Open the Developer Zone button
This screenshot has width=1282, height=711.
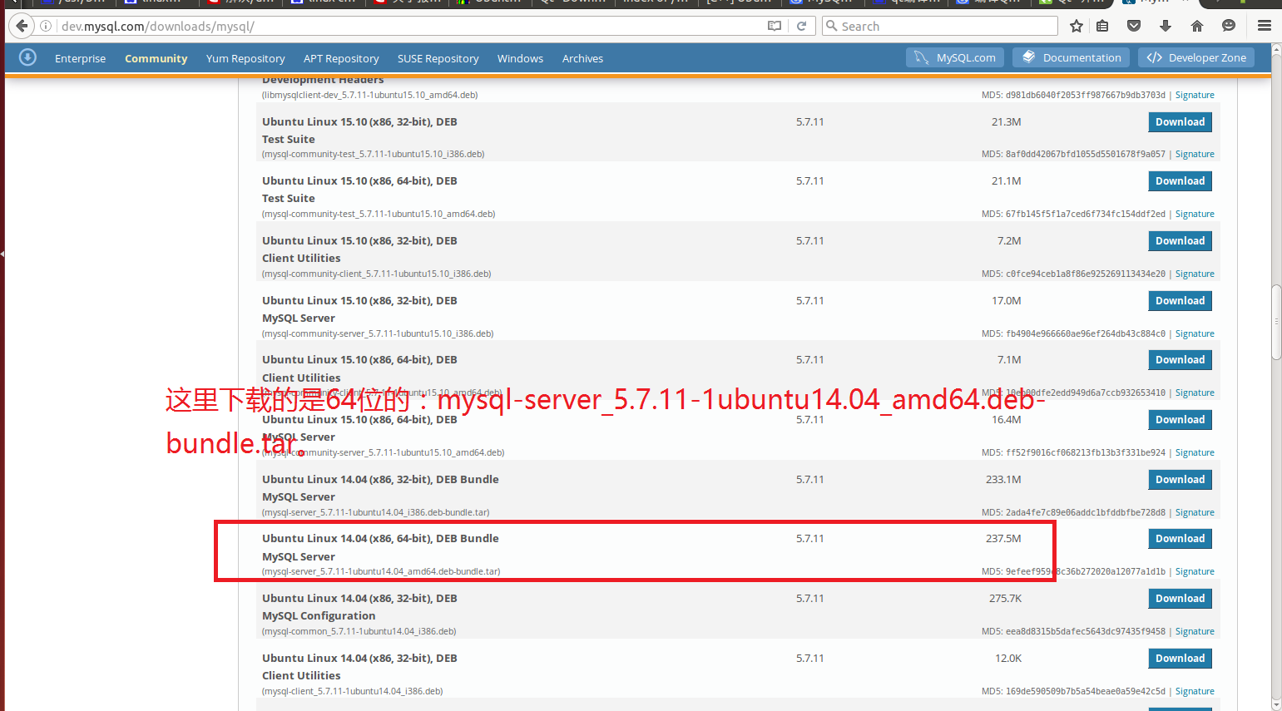pyautogui.click(x=1195, y=57)
